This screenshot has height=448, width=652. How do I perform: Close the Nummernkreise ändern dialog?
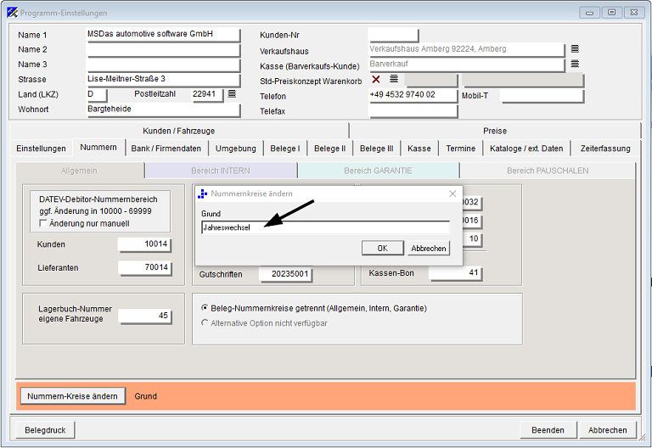(452, 193)
